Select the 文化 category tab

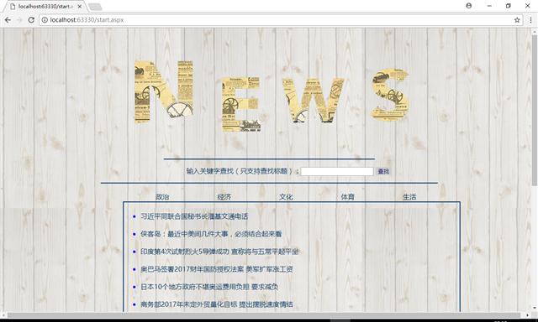point(286,197)
